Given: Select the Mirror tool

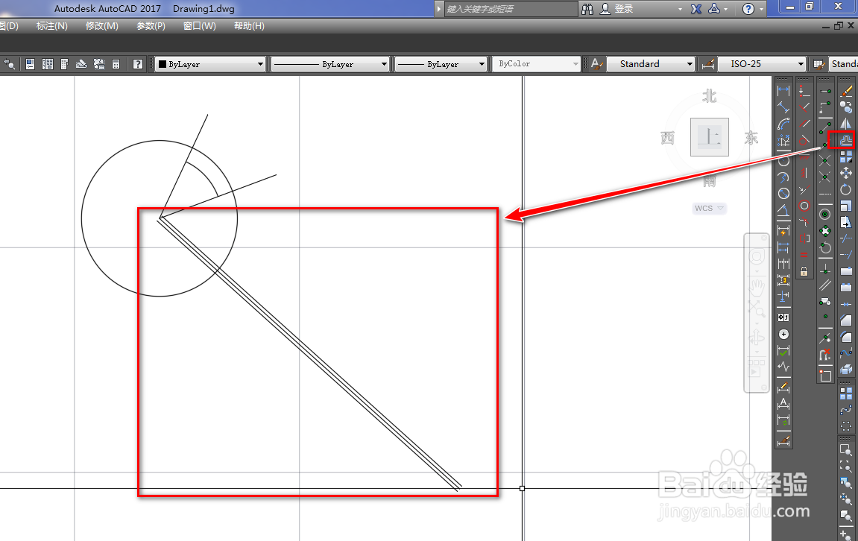Looking at the screenshot, I should [x=846, y=124].
